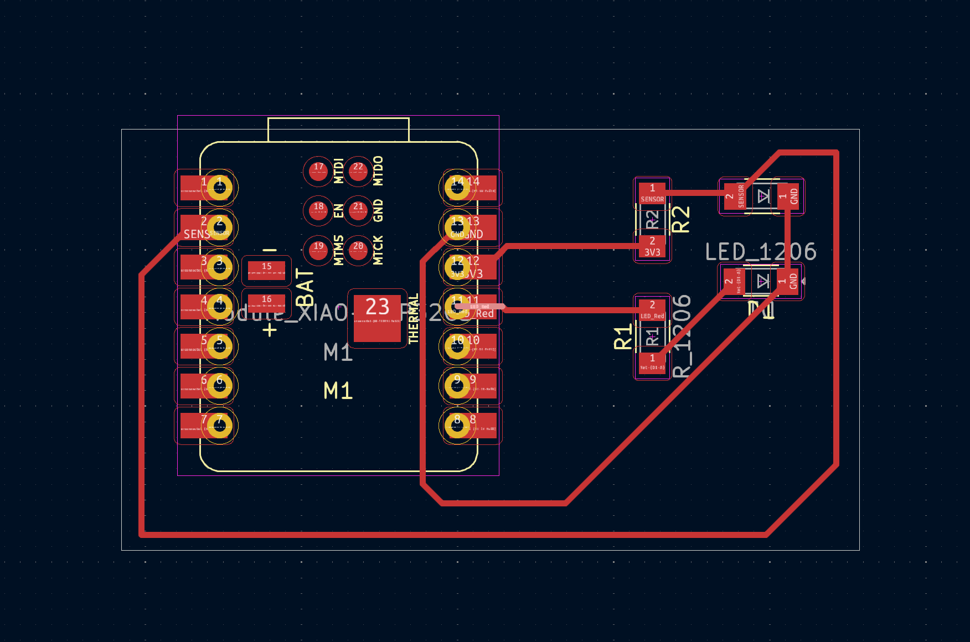Select the yellow M1 reference text
Screen dimensions: 970x642
pos(338,391)
